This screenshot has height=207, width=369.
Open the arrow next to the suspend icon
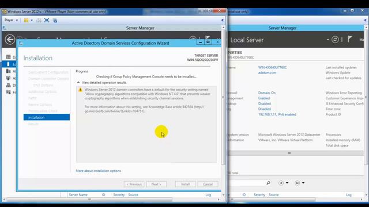(32, 21)
